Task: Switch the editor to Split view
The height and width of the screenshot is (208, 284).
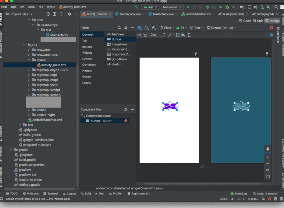Action: click(258, 21)
